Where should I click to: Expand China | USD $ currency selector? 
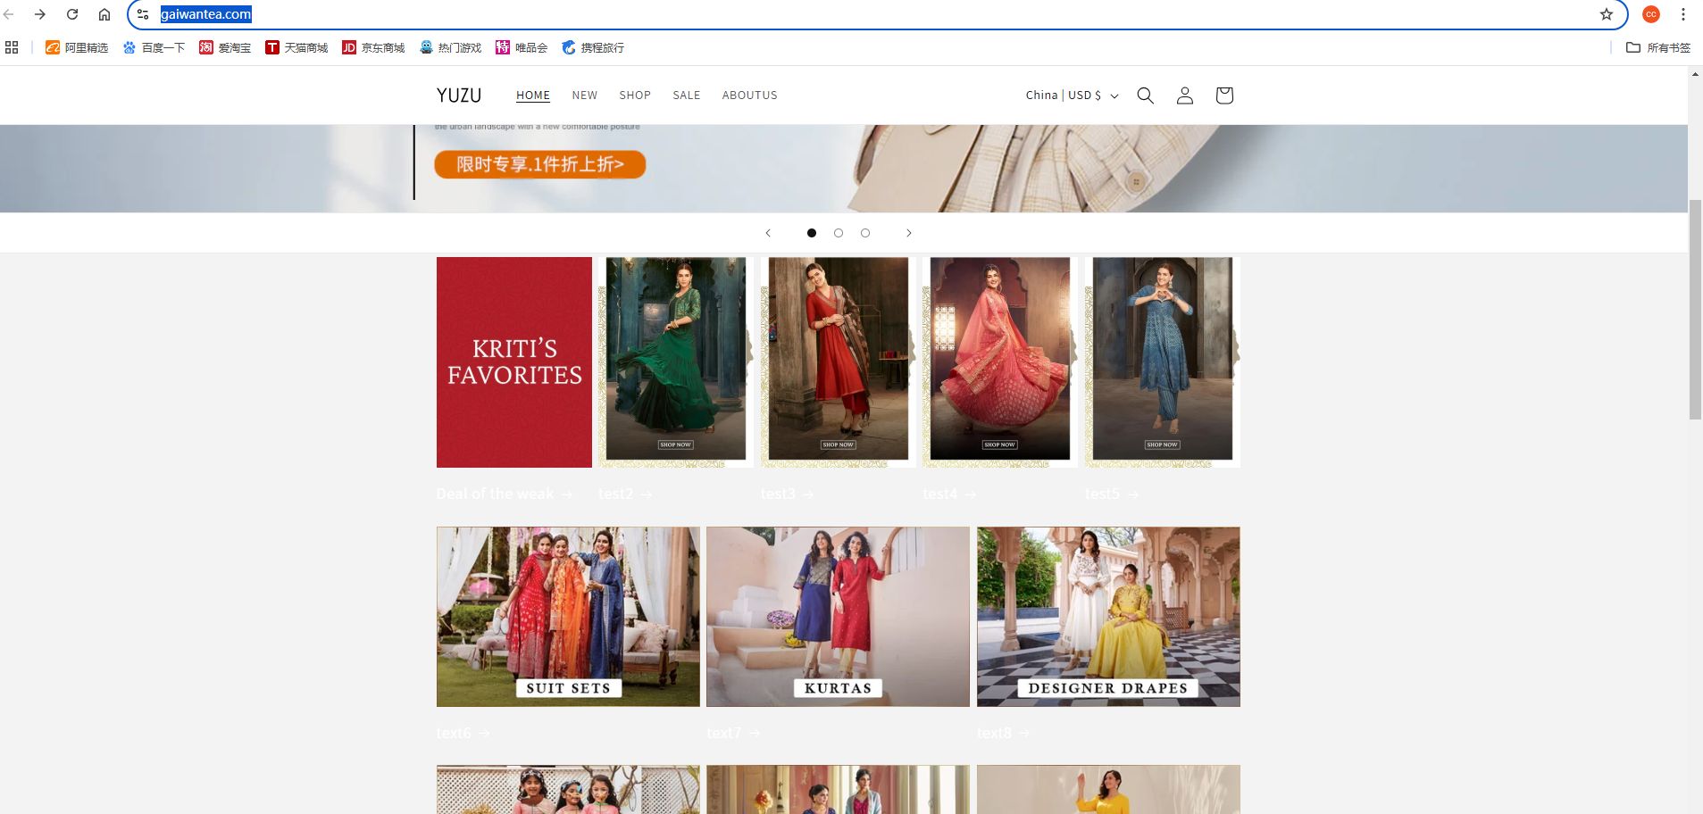[1072, 96]
